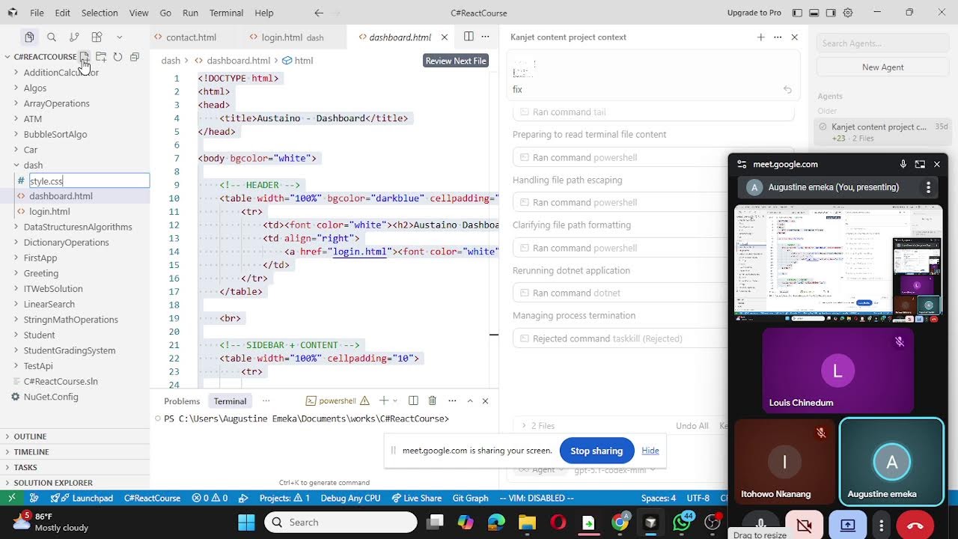Switch to the Problems panel tab
The height and width of the screenshot is (539, 958).
182,401
